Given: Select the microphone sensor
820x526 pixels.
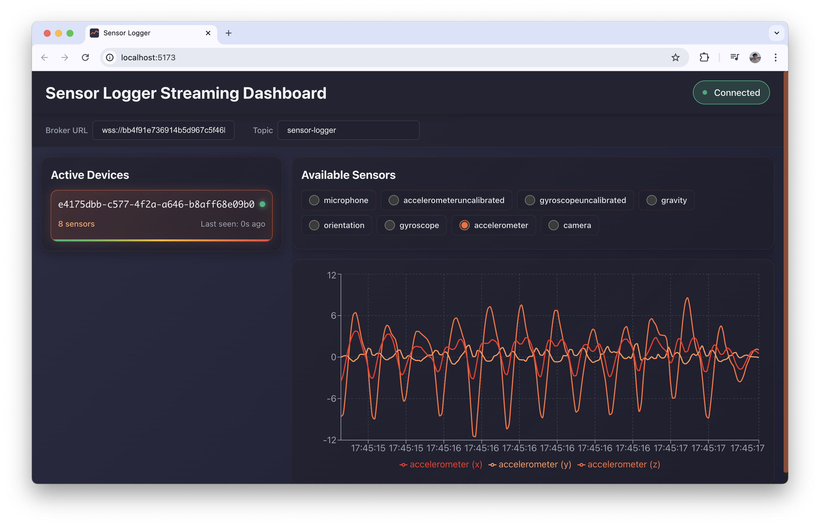Looking at the screenshot, I should tap(338, 200).
